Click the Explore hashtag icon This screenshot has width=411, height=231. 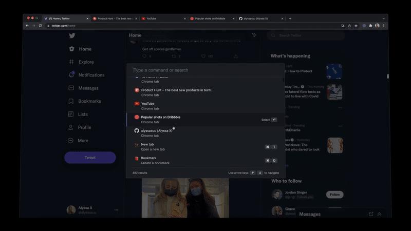coord(71,62)
